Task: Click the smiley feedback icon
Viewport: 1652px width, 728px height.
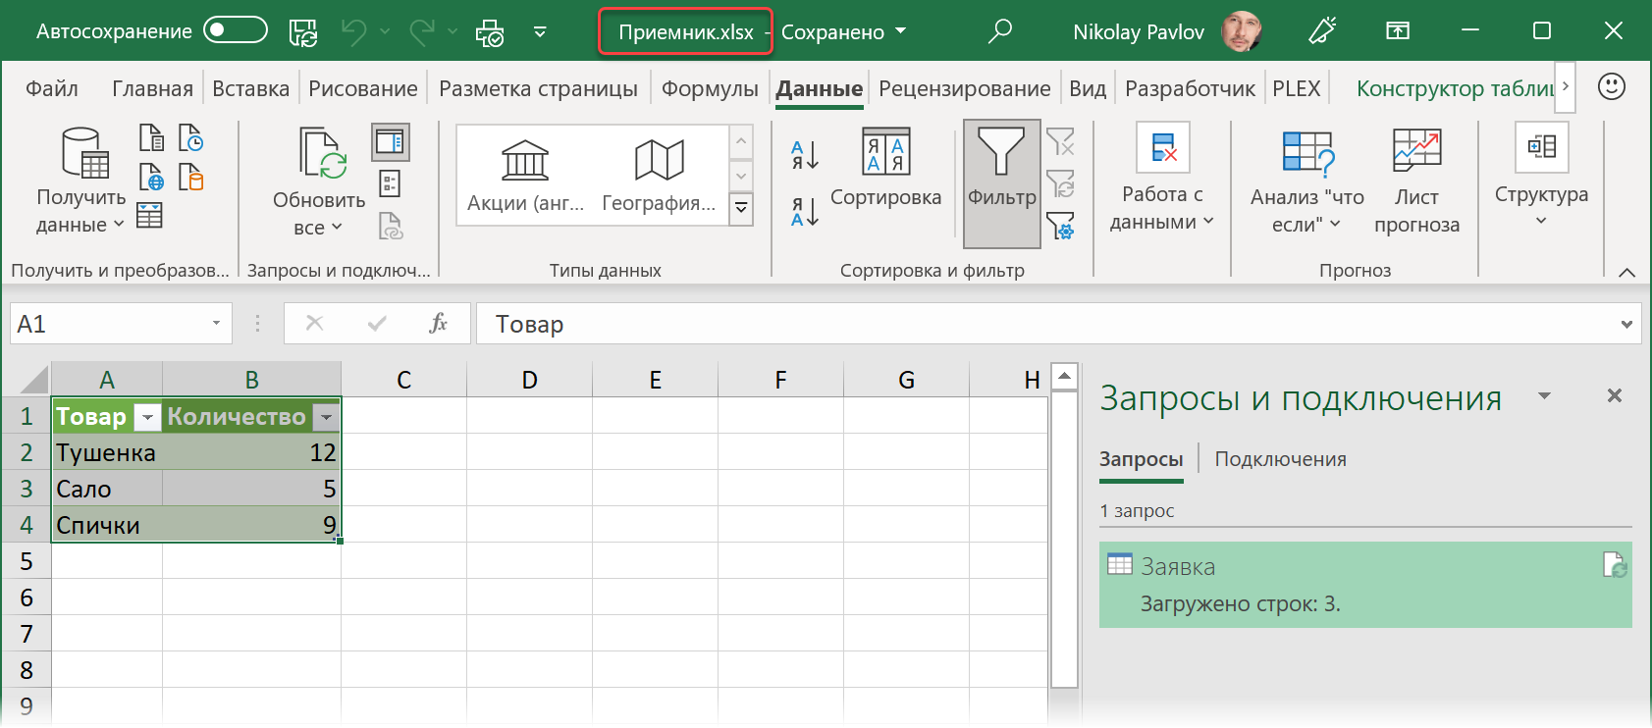Action: point(1612,86)
